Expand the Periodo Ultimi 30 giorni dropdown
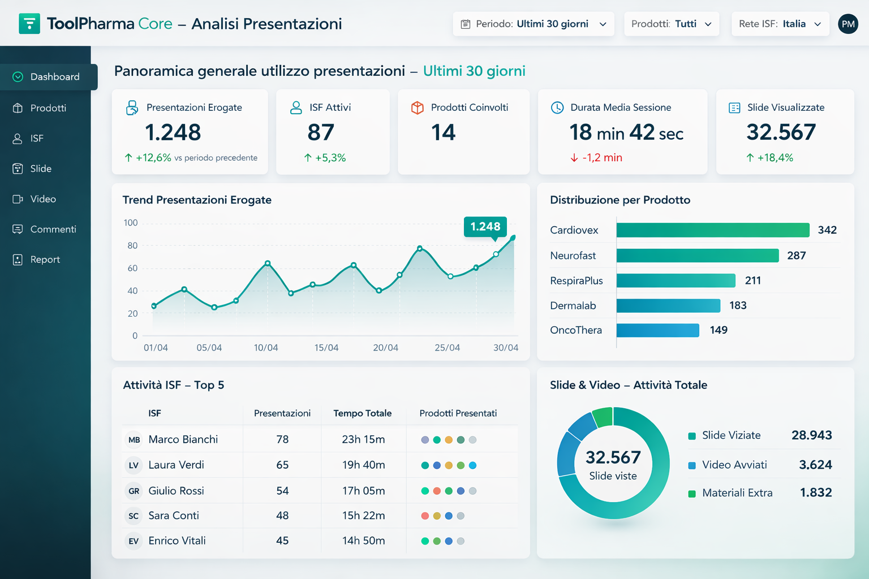Screen dimensions: 869x579 (534, 24)
